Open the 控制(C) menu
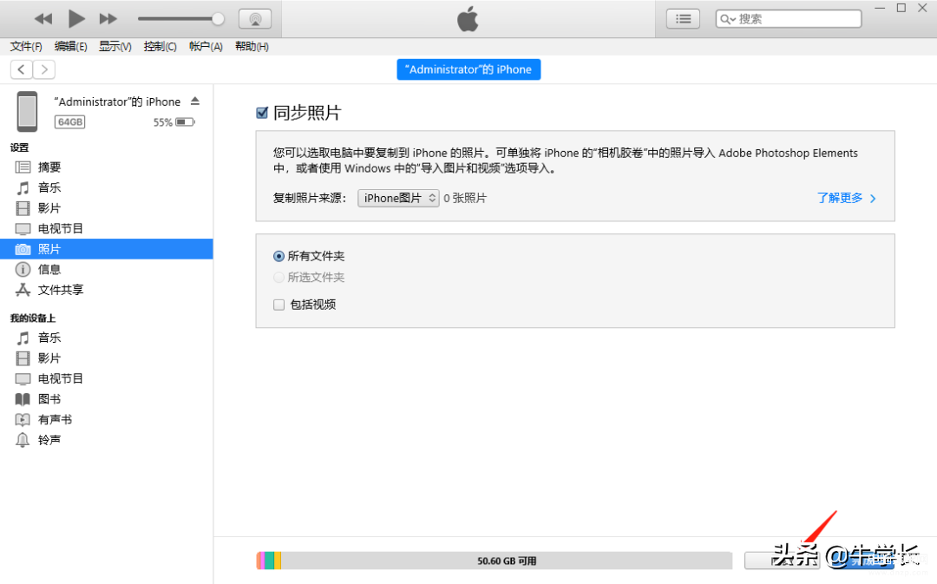 click(161, 47)
